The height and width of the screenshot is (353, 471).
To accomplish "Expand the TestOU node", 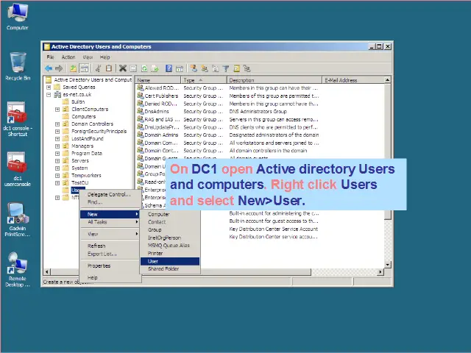I will 57,183.
